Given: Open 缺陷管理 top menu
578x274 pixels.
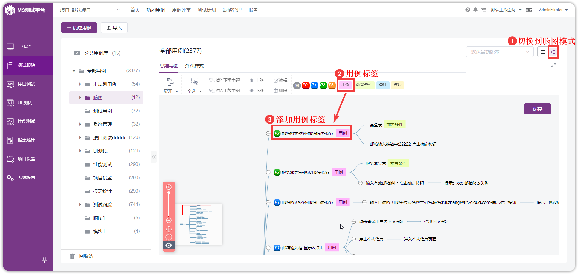Looking at the screenshot, I should (x=232, y=10).
